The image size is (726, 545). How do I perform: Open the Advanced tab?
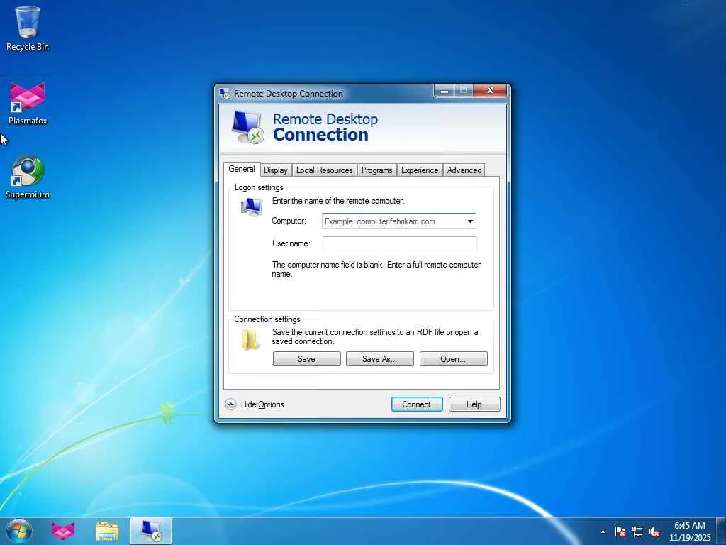click(464, 170)
